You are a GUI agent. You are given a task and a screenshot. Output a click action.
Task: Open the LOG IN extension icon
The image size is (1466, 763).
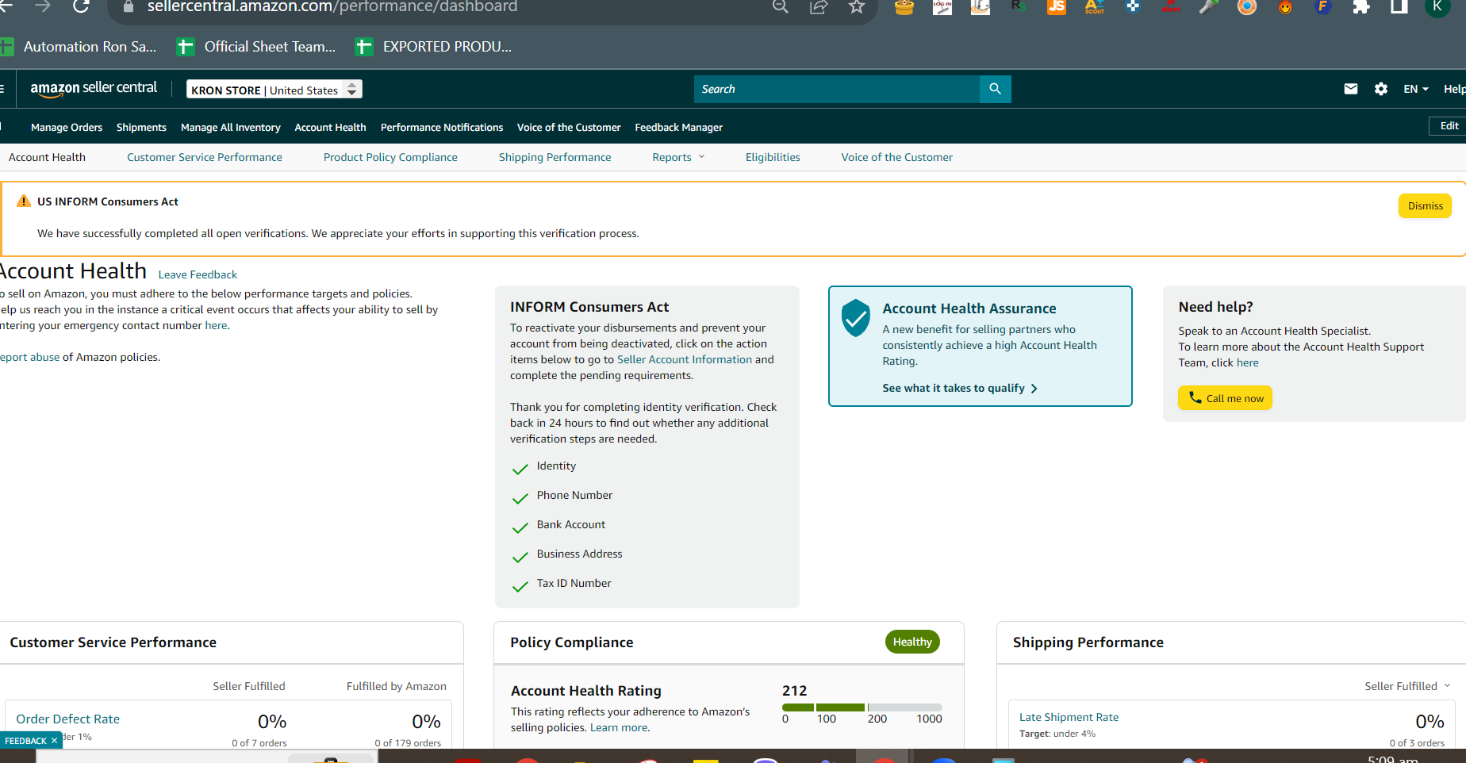click(x=942, y=7)
